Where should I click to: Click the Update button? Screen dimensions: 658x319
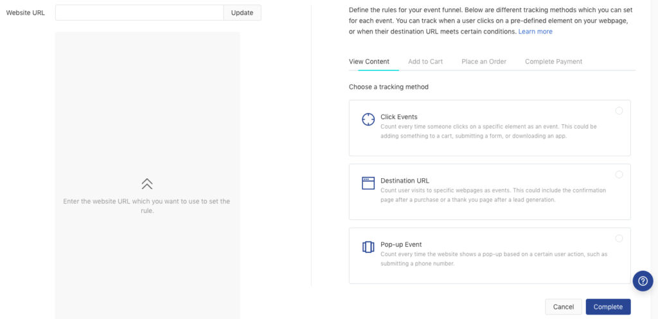(x=242, y=13)
